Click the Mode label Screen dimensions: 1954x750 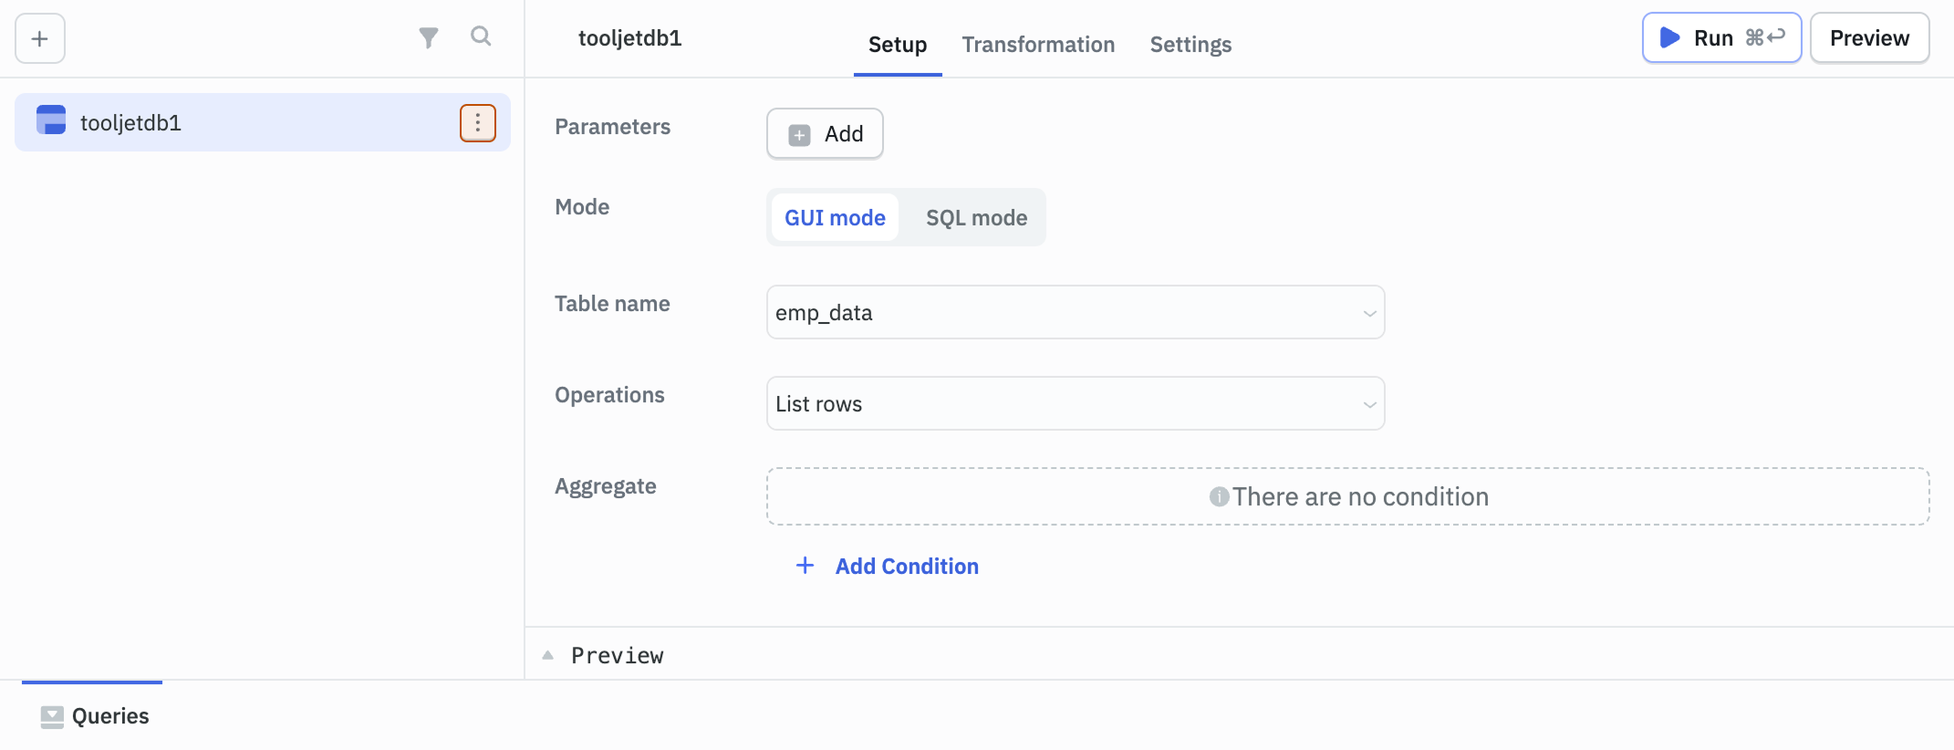coord(582,207)
